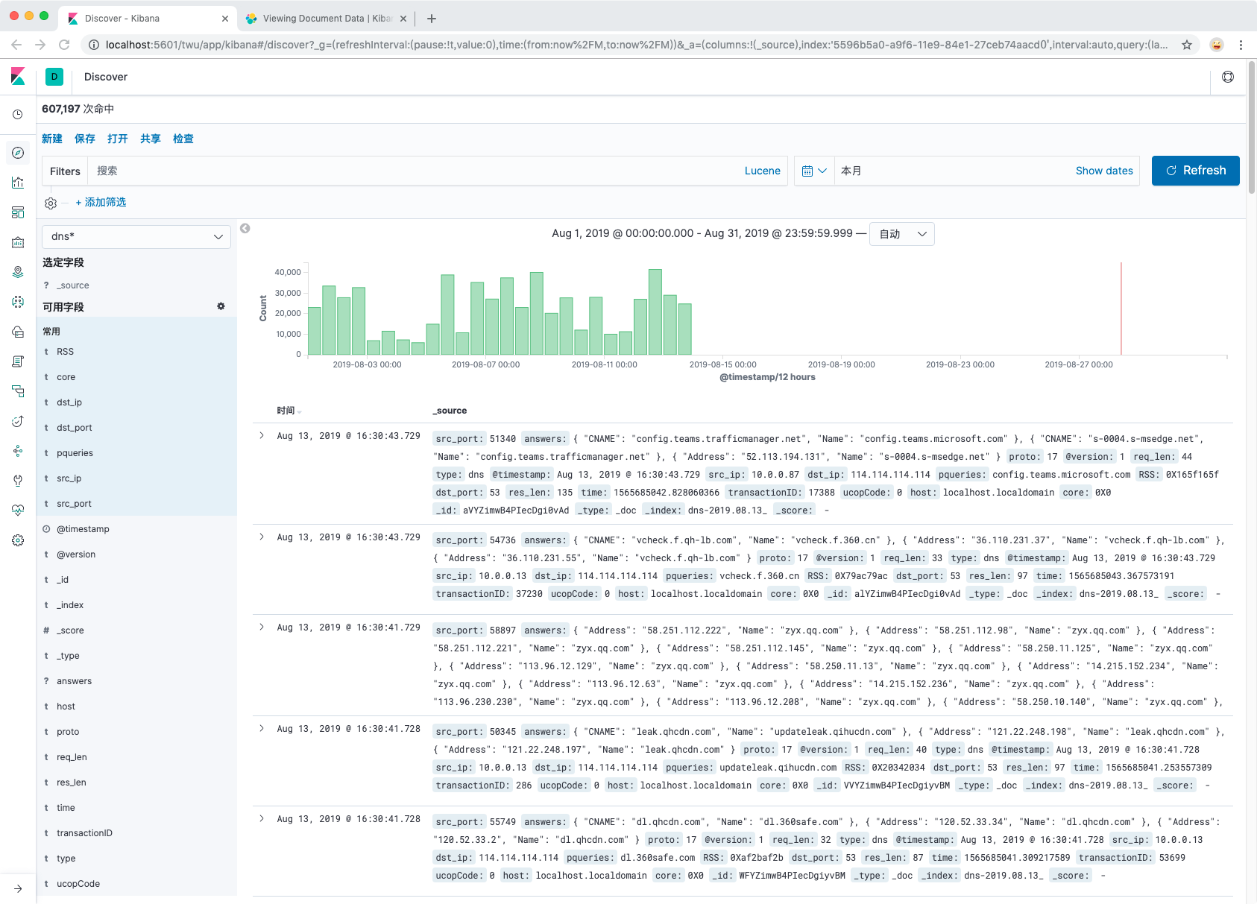Open filter options gear icon
This screenshot has height=904, width=1257.
pos(51,203)
